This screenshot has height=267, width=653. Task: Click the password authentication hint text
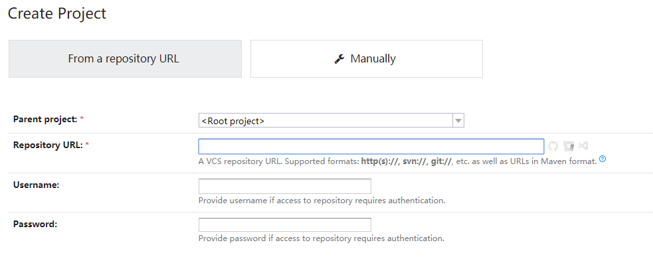[321, 238]
